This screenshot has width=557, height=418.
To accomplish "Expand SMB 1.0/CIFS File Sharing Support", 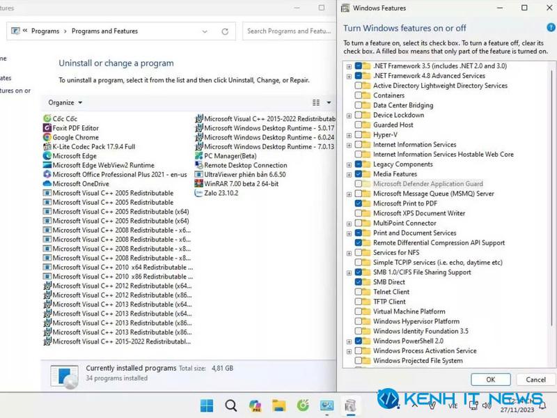I will pos(349,272).
